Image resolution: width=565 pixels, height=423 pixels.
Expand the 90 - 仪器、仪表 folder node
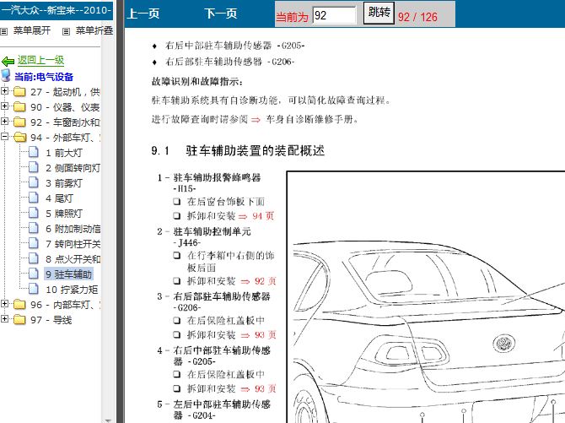[4, 106]
